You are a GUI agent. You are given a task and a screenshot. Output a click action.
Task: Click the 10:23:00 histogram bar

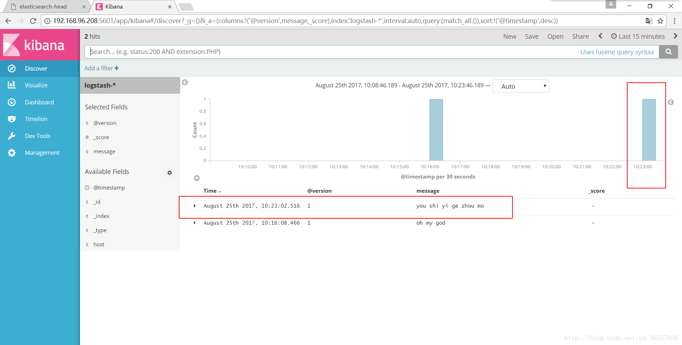point(649,130)
